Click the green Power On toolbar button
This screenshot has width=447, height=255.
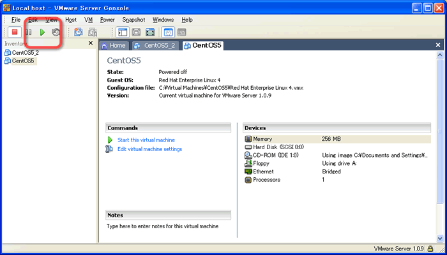pos(43,32)
